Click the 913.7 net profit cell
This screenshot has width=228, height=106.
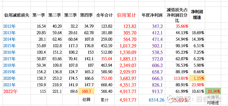152,91
